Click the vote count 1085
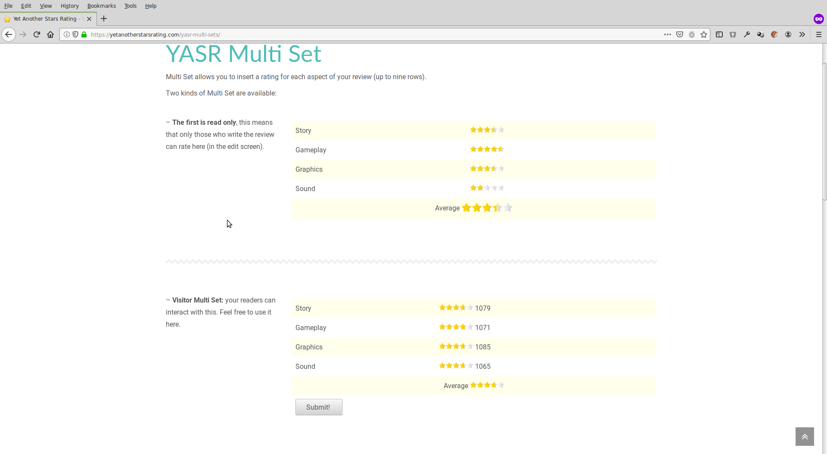Screen dimensions: 827x454 click(x=483, y=347)
